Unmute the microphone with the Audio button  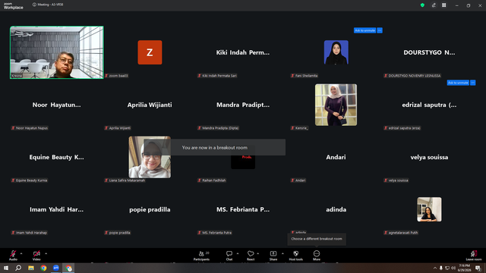coord(13,255)
